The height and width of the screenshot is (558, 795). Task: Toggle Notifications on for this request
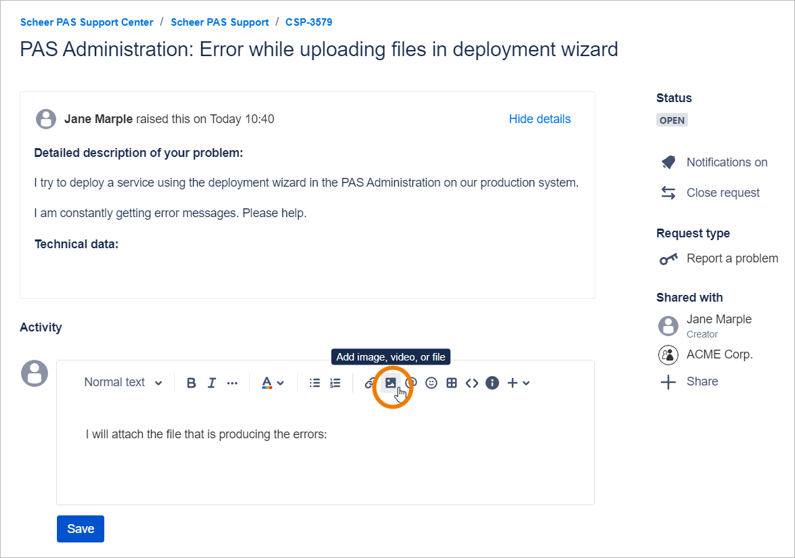pyautogui.click(x=726, y=162)
